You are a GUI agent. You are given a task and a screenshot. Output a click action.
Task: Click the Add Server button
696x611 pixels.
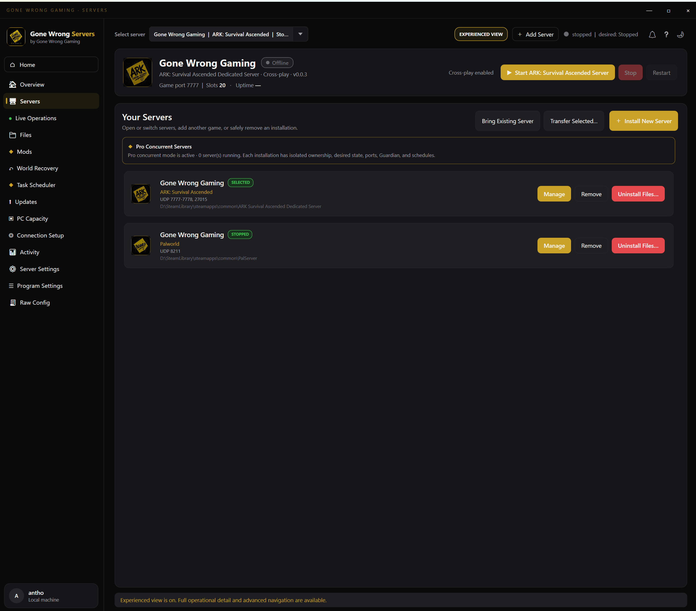[535, 34]
